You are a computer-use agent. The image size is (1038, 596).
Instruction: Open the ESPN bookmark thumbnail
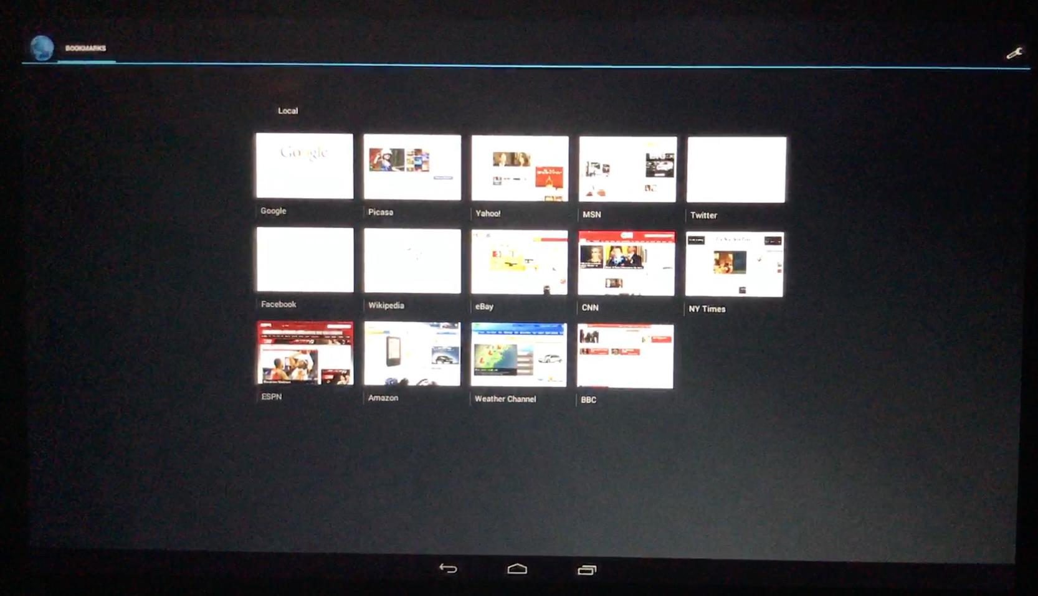click(305, 352)
